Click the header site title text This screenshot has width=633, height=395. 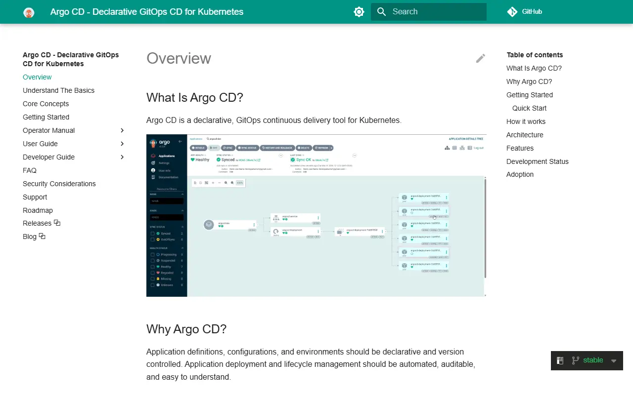coord(147,12)
